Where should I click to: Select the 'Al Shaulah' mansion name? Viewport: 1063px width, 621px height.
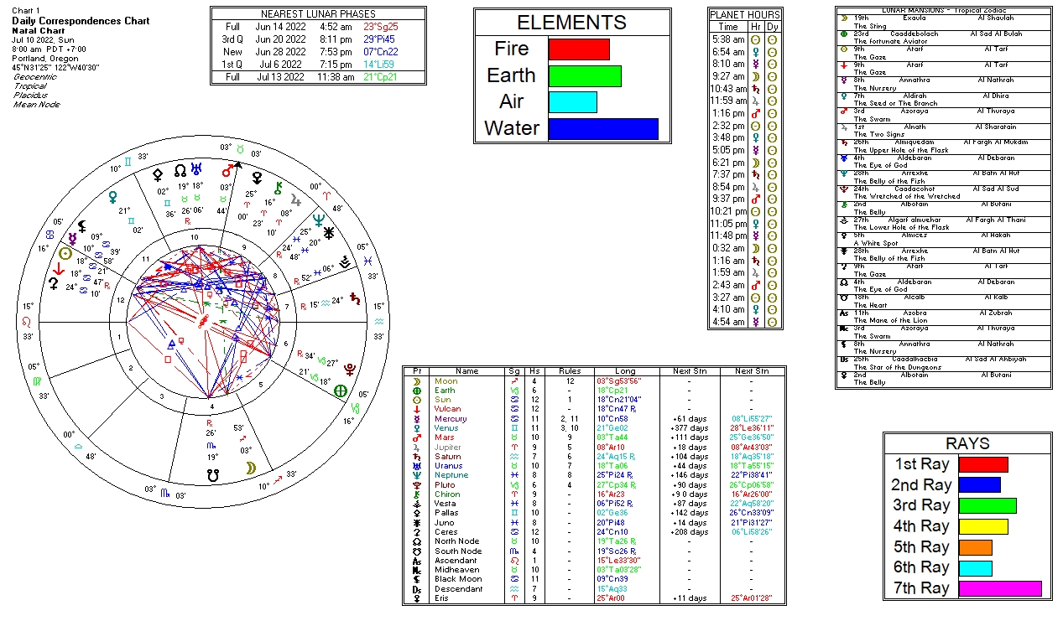(995, 18)
